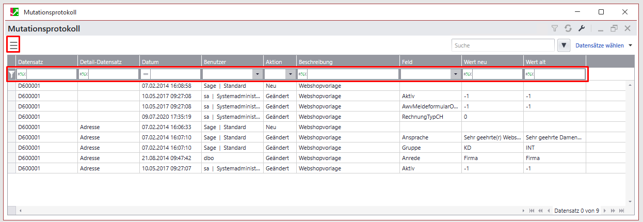Screen dimensions: 643x222
Task: Open settings via the wrench icon
Action: point(581,29)
